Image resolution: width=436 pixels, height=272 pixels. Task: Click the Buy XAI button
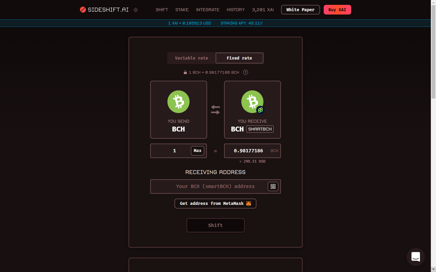point(337,10)
